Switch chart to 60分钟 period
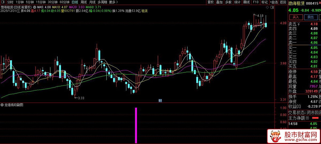The height and width of the screenshot is (144, 321). (x=64, y=2)
